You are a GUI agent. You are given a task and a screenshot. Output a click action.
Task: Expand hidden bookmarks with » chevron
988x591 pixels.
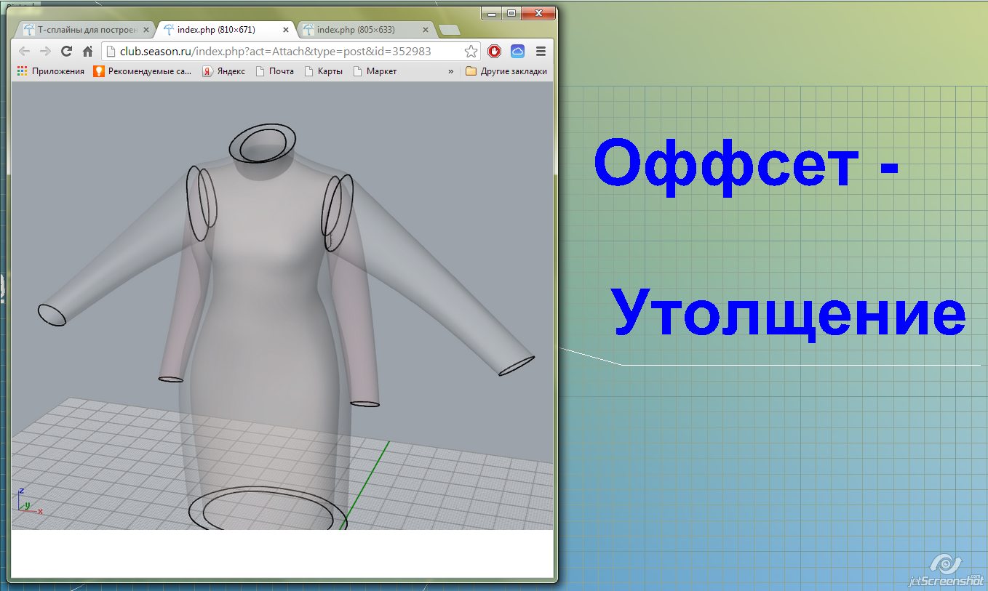[450, 71]
